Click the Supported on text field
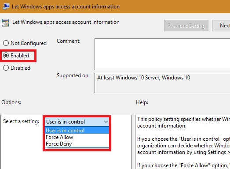 [162, 83]
